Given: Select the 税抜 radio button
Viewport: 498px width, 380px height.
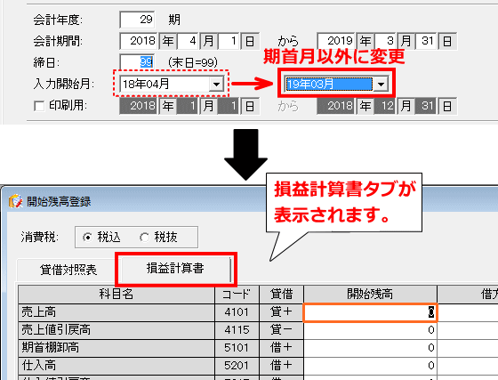Looking at the screenshot, I should tap(144, 237).
